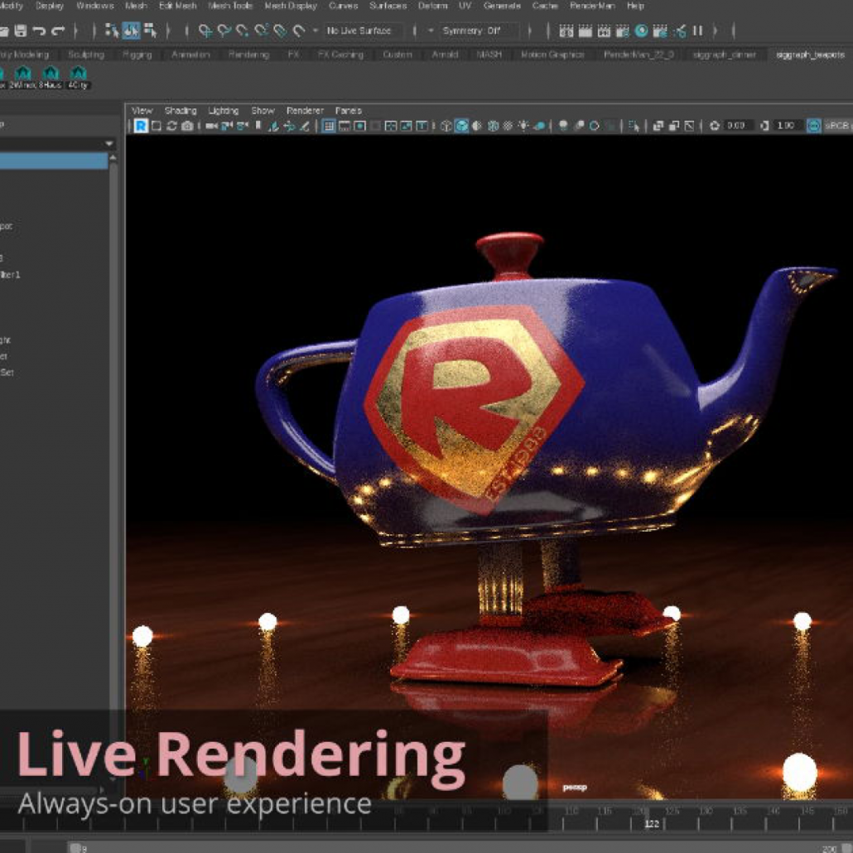
Task: Render the current frame clapperboard
Action: click(586, 31)
